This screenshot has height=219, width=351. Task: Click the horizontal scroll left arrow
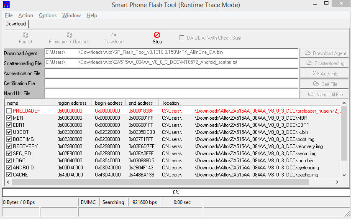[8, 182]
